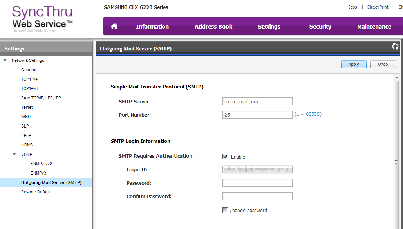Click the SyncThru Web Service logo
The height and width of the screenshot is (229, 403).
pos(42,18)
